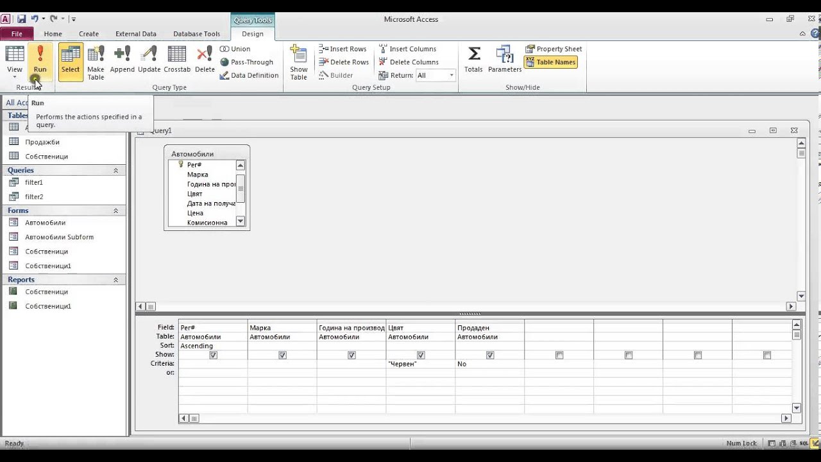Click the Builder button in Query Setup

click(336, 75)
